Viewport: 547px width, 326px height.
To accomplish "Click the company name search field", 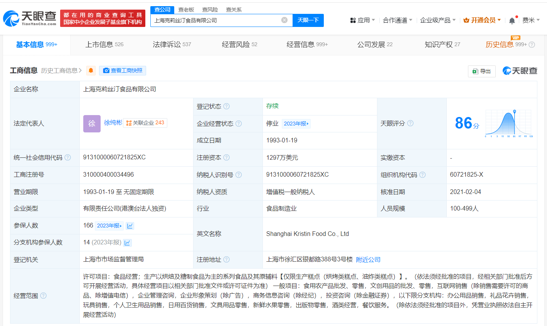I will 216,20.
